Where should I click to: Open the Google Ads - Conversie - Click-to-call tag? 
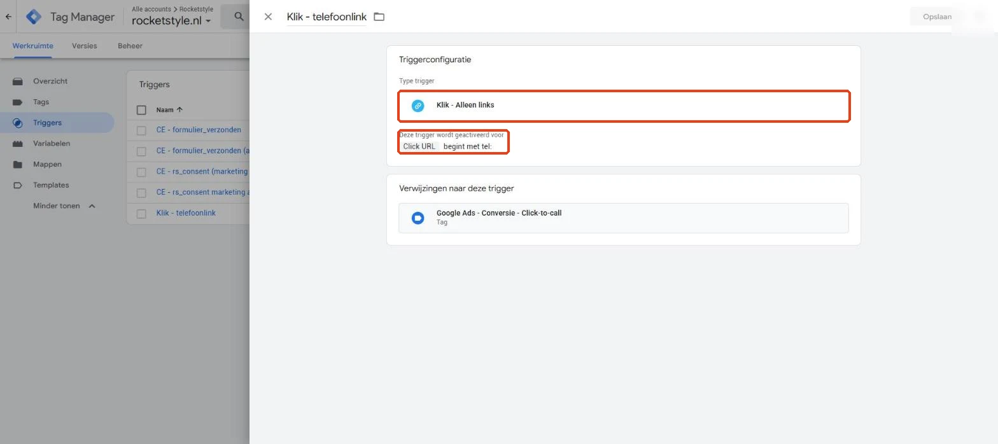[x=624, y=218]
